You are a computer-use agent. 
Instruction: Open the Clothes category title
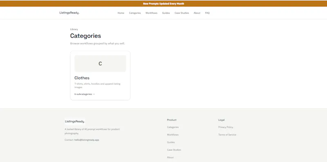click(x=82, y=78)
